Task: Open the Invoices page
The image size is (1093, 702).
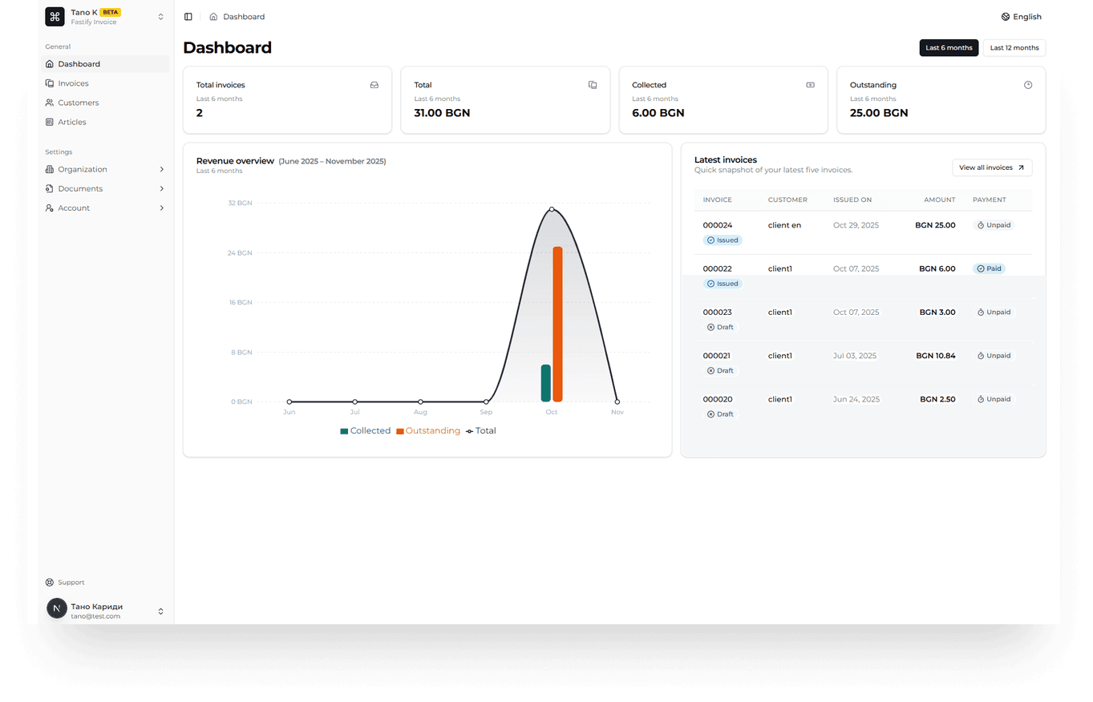Action: click(x=105, y=83)
